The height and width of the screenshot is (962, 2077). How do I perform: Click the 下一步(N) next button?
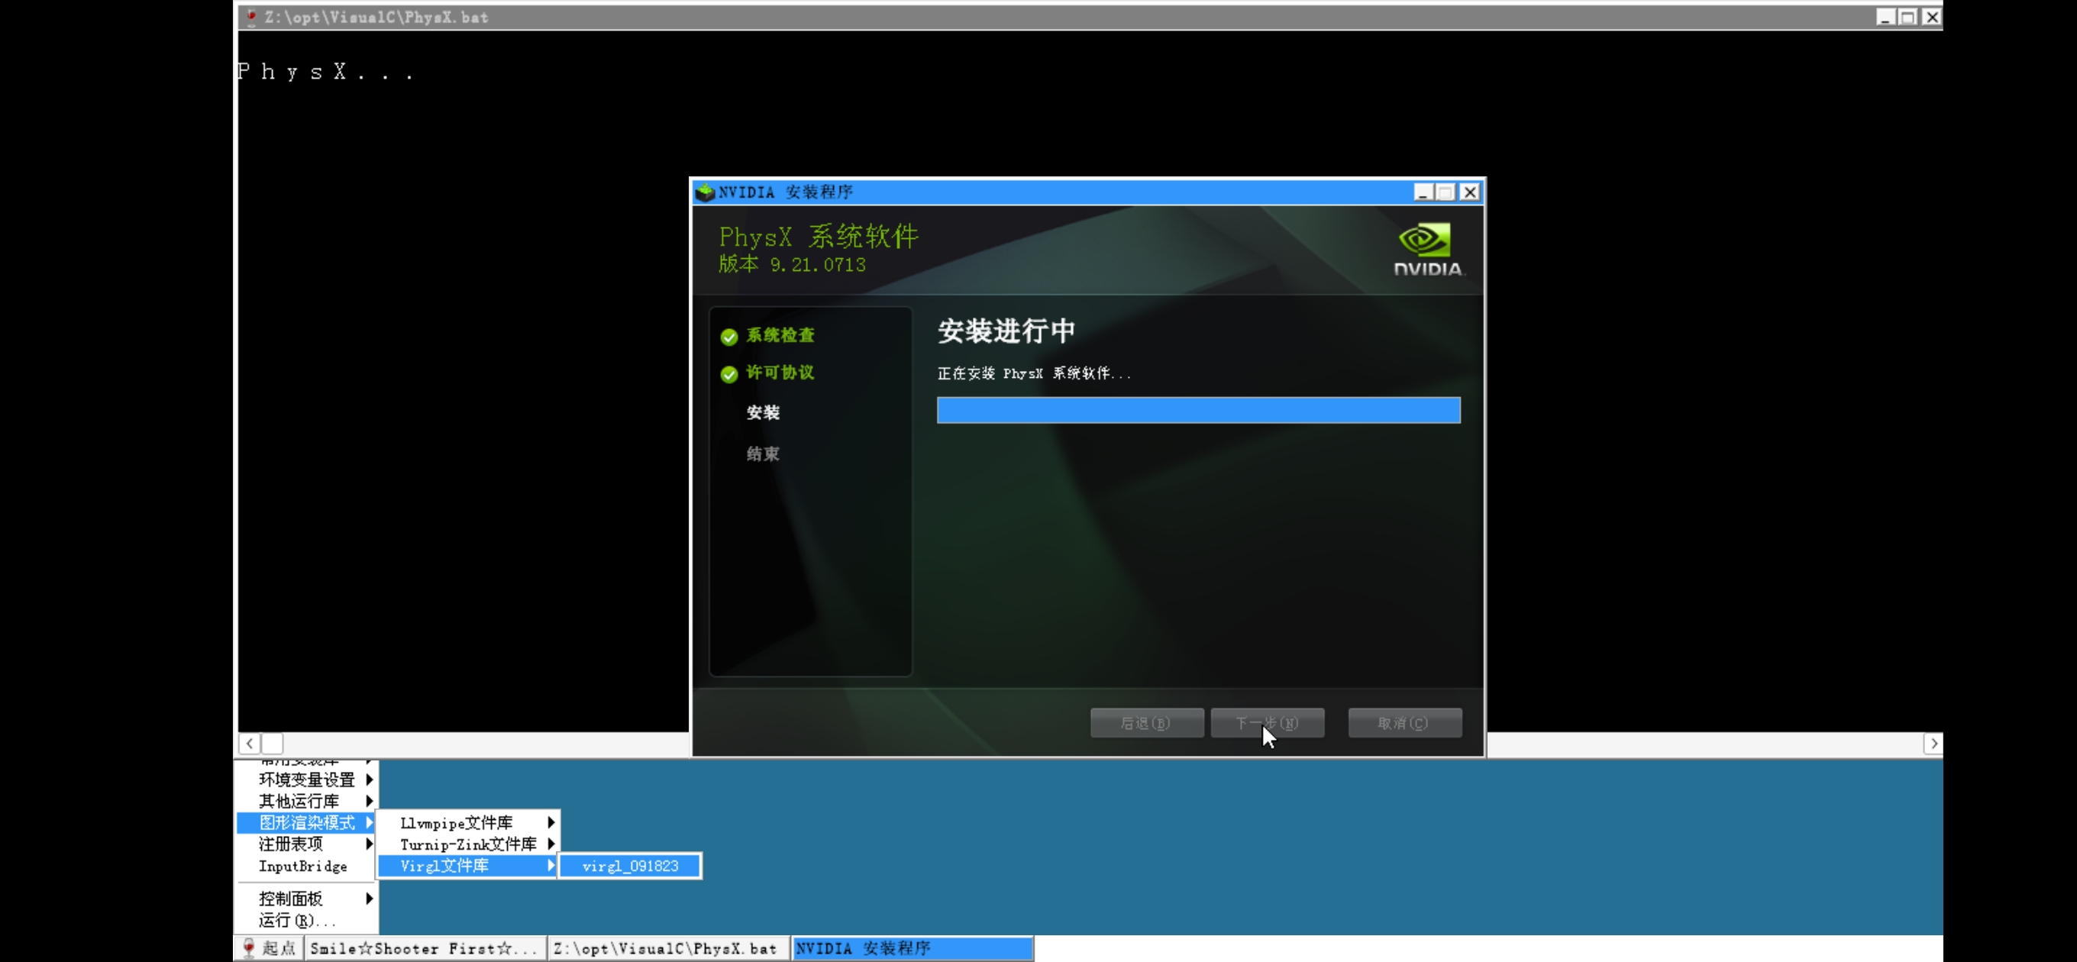(x=1267, y=722)
